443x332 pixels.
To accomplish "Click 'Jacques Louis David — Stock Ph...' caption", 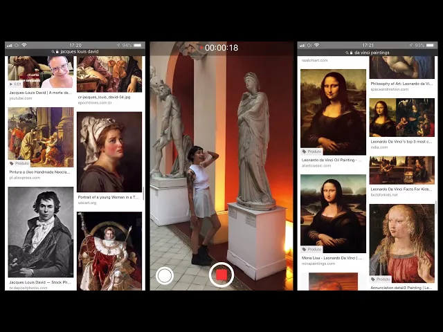I will [40, 282].
